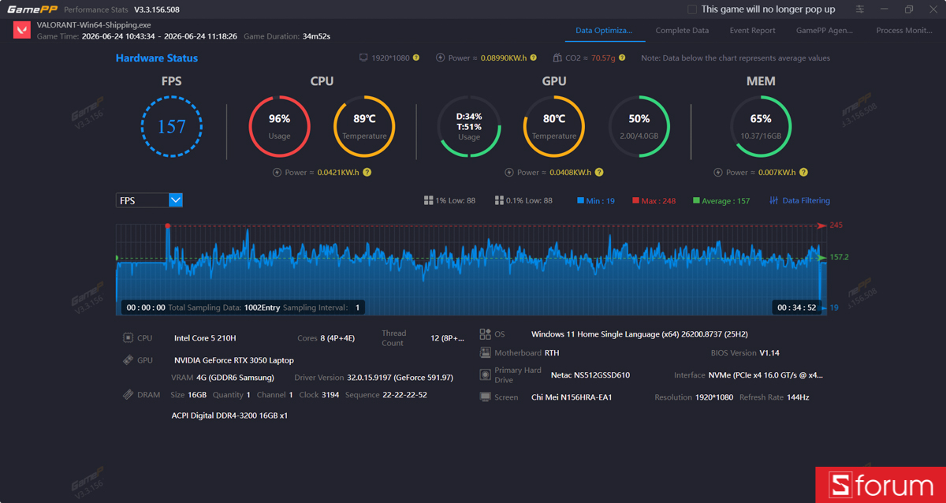Open the Complete Data tab

pos(682,30)
